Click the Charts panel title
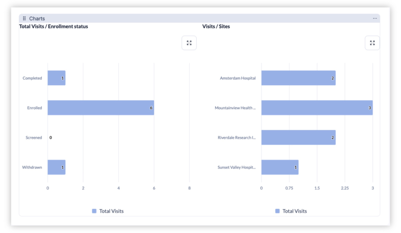This screenshot has height=233, width=401. 37,18
